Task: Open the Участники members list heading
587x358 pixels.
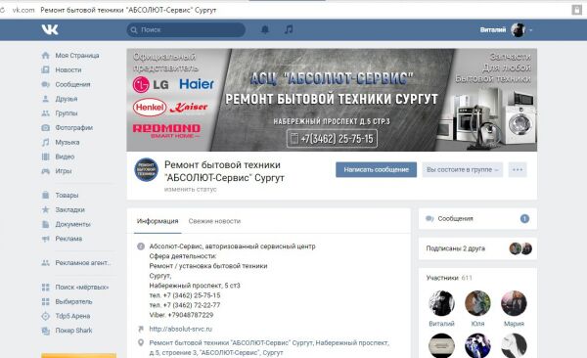Action: point(449,278)
